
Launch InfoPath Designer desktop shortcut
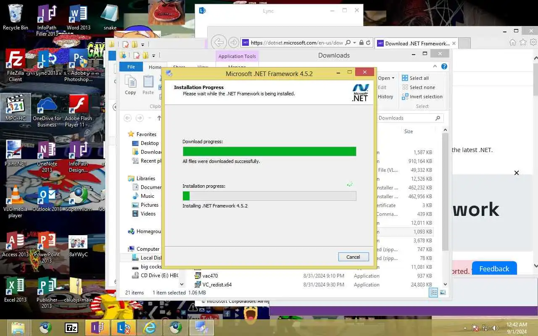pos(78,156)
